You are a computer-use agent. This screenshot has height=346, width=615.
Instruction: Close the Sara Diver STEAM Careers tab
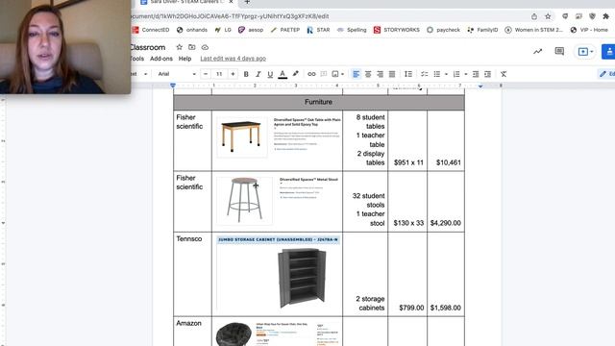[x=231, y=2]
